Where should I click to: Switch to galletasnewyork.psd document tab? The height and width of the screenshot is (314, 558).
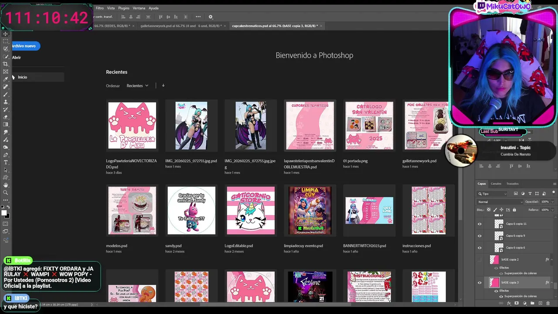coord(181,26)
